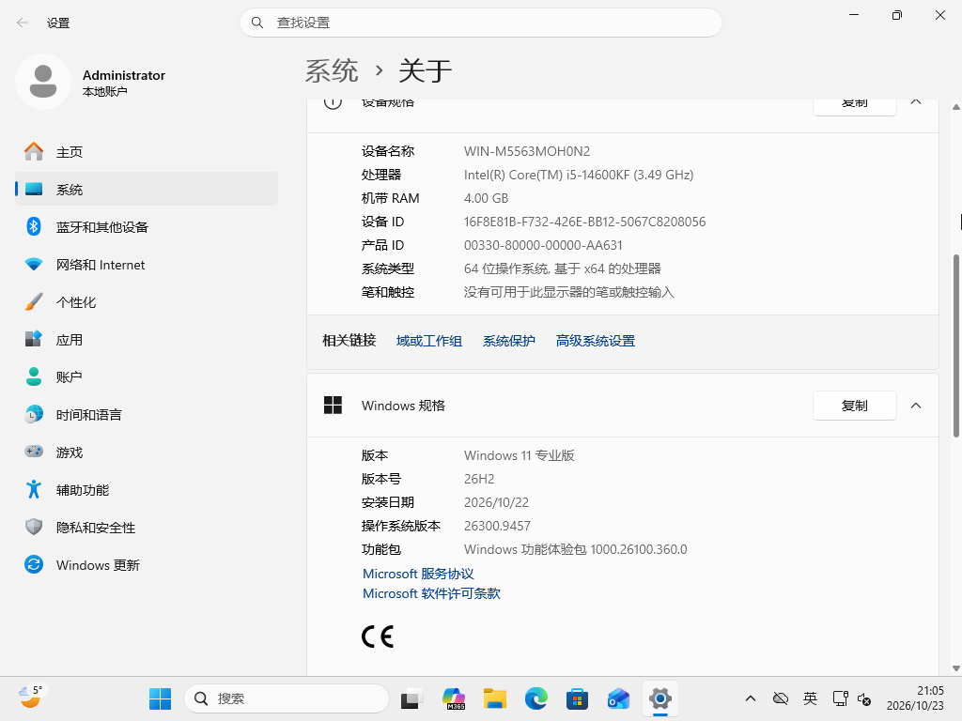Click 系统 in the breadcrumb
This screenshot has width=962, height=721.
(x=332, y=70)
